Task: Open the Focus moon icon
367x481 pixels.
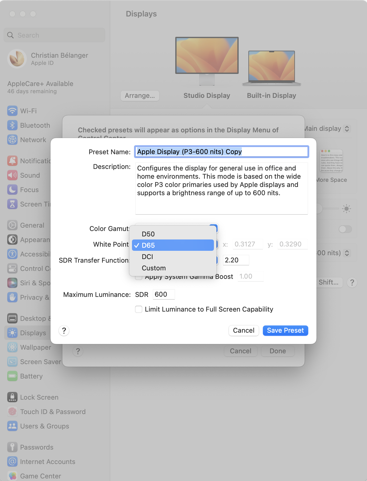Action: point(12,190)
